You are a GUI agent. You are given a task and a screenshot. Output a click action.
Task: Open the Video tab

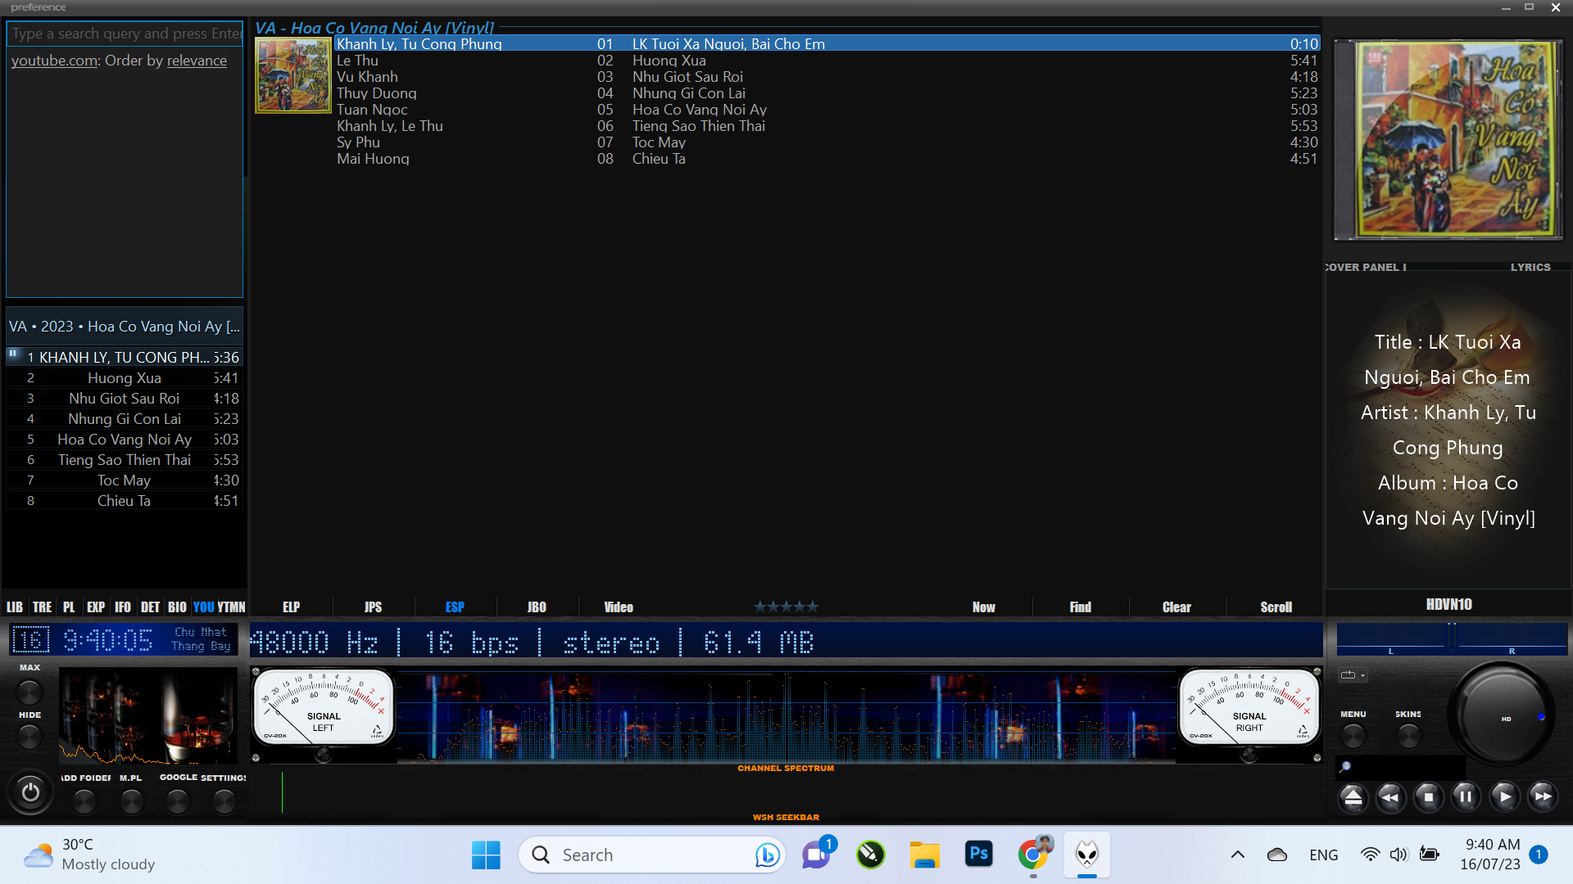[x=619, y=607]
